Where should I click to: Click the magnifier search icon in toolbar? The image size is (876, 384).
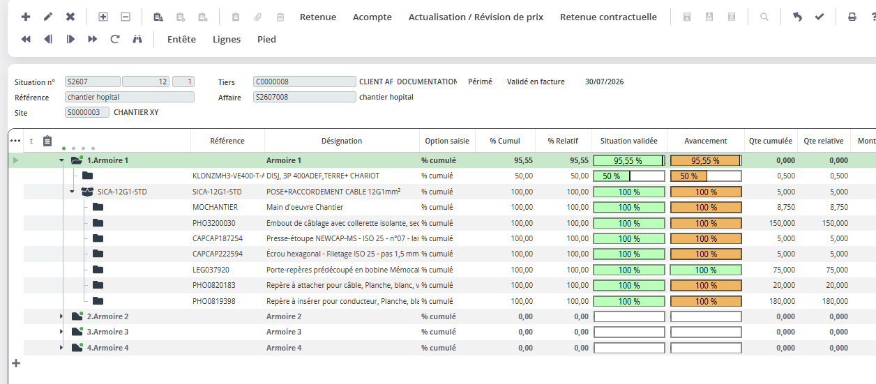pos(764,17)
